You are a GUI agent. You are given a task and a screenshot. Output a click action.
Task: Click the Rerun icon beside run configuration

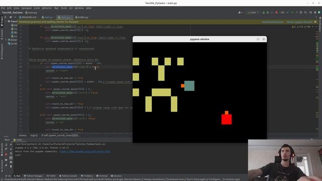point(264,13)
